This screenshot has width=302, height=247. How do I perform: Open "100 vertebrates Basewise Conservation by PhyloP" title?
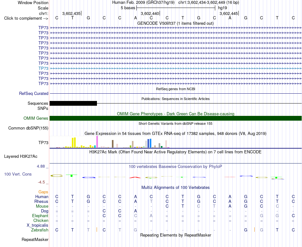175,167
